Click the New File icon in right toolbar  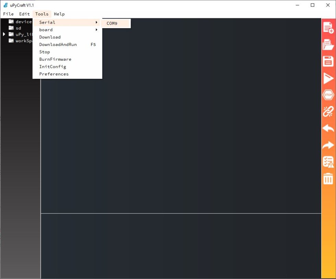(x=328, y=28)
